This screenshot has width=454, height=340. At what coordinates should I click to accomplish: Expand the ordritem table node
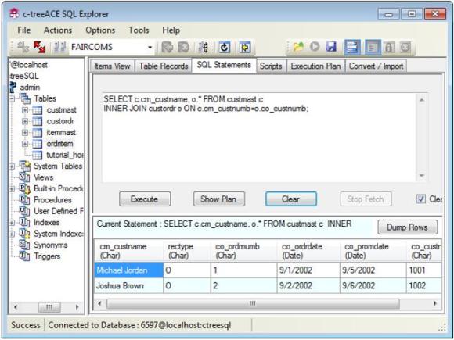[25, 144]
